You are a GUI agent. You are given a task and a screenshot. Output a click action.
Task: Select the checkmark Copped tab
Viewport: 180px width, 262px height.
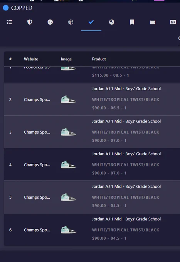(91, 22)
